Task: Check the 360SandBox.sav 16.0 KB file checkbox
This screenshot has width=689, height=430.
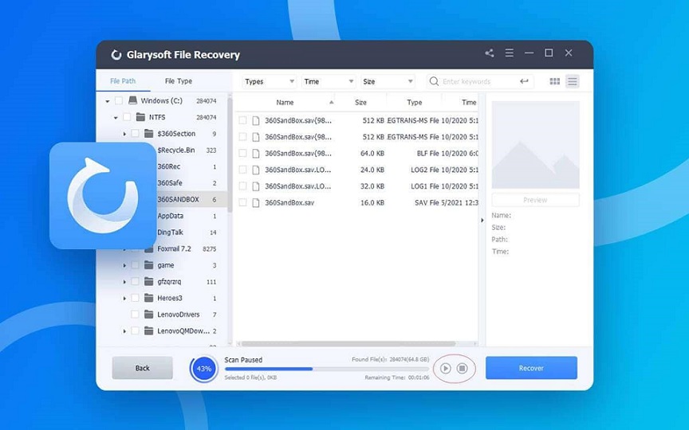Action: click(x=242, y=203)
